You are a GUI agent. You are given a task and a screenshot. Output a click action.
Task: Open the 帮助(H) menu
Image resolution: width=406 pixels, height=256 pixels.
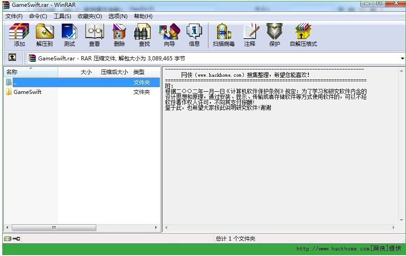pos(143,16)
